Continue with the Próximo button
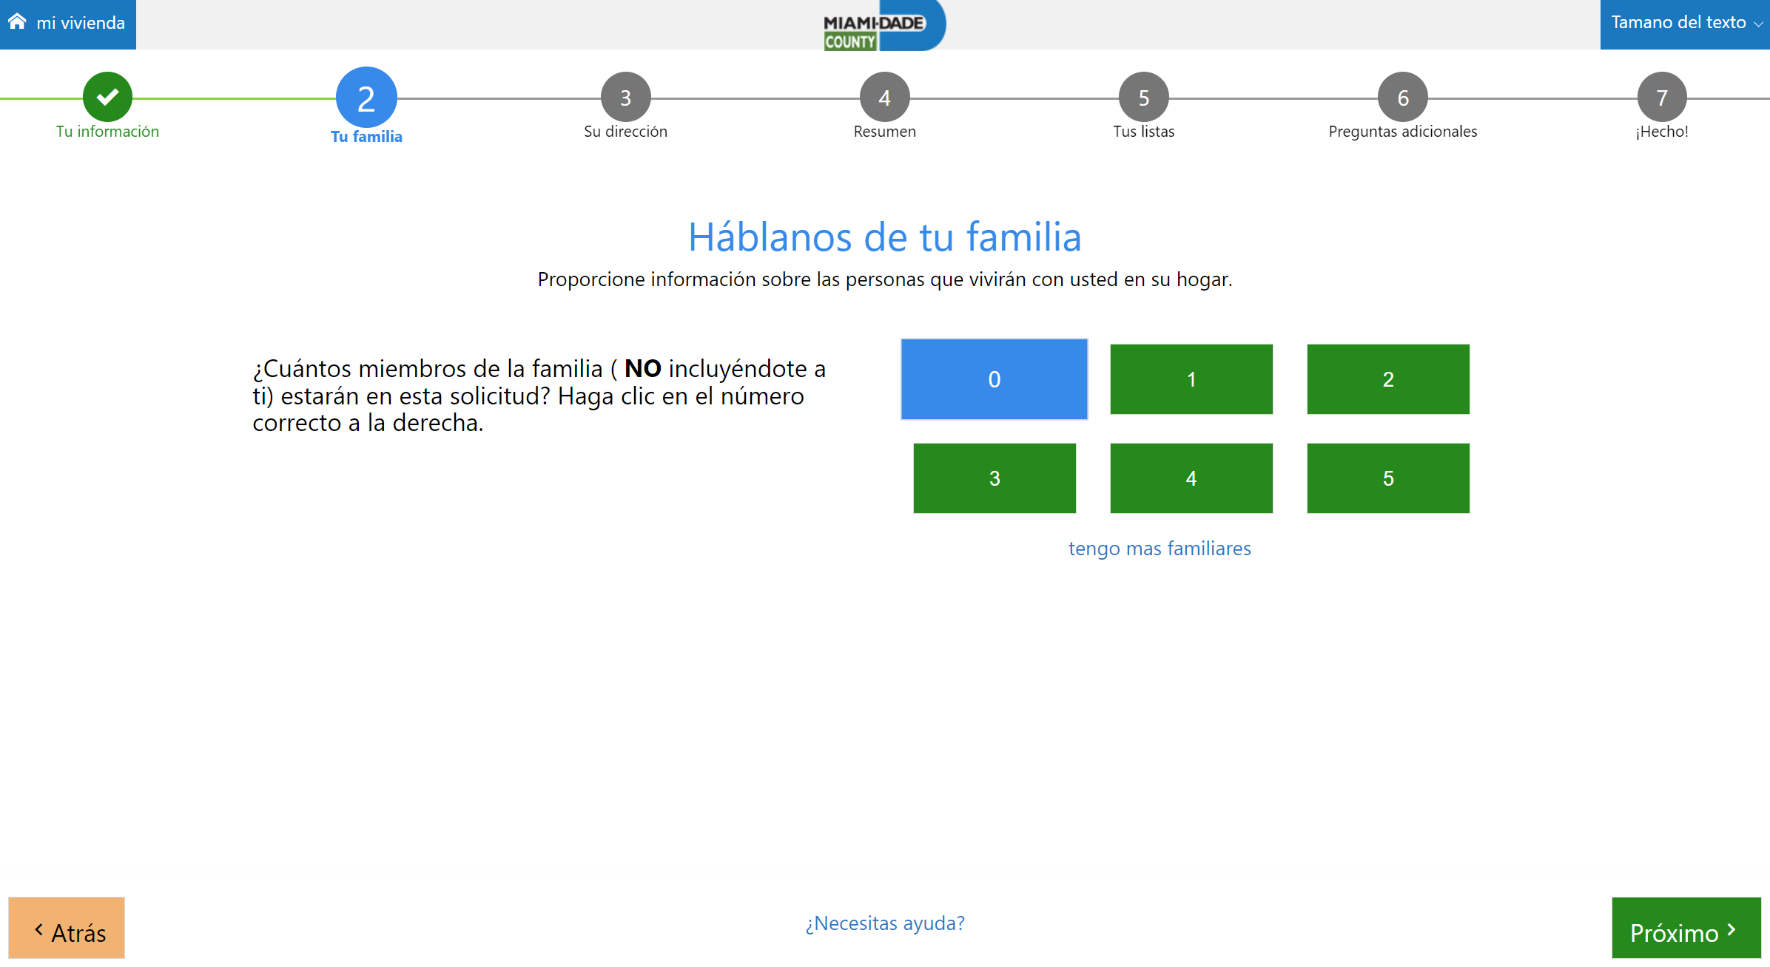The height and width of the screenshot is (967, 1770). coord(1686,928)
